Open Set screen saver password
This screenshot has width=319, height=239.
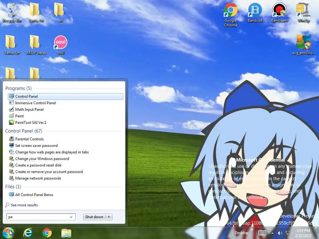click(x=65, y=146)
